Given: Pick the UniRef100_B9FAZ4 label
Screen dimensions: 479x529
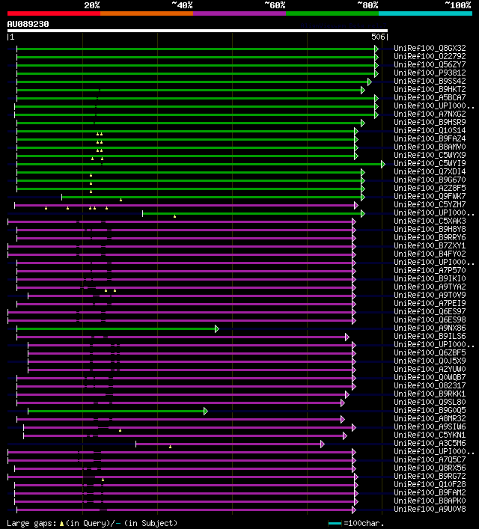Looking at the screenshot, I should click(x=430, y=138).
